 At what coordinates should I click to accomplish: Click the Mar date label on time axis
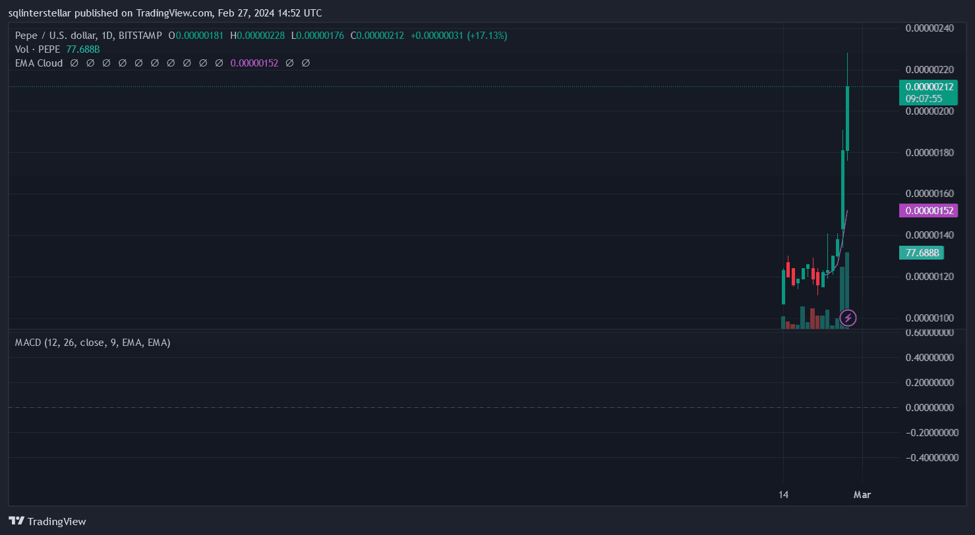coord(862,494)
